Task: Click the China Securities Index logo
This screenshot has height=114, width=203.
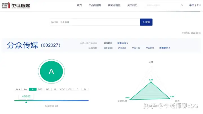Action: pos(16,5)
